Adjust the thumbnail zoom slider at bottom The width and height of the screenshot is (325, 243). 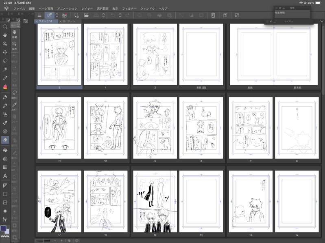[43, 241]
